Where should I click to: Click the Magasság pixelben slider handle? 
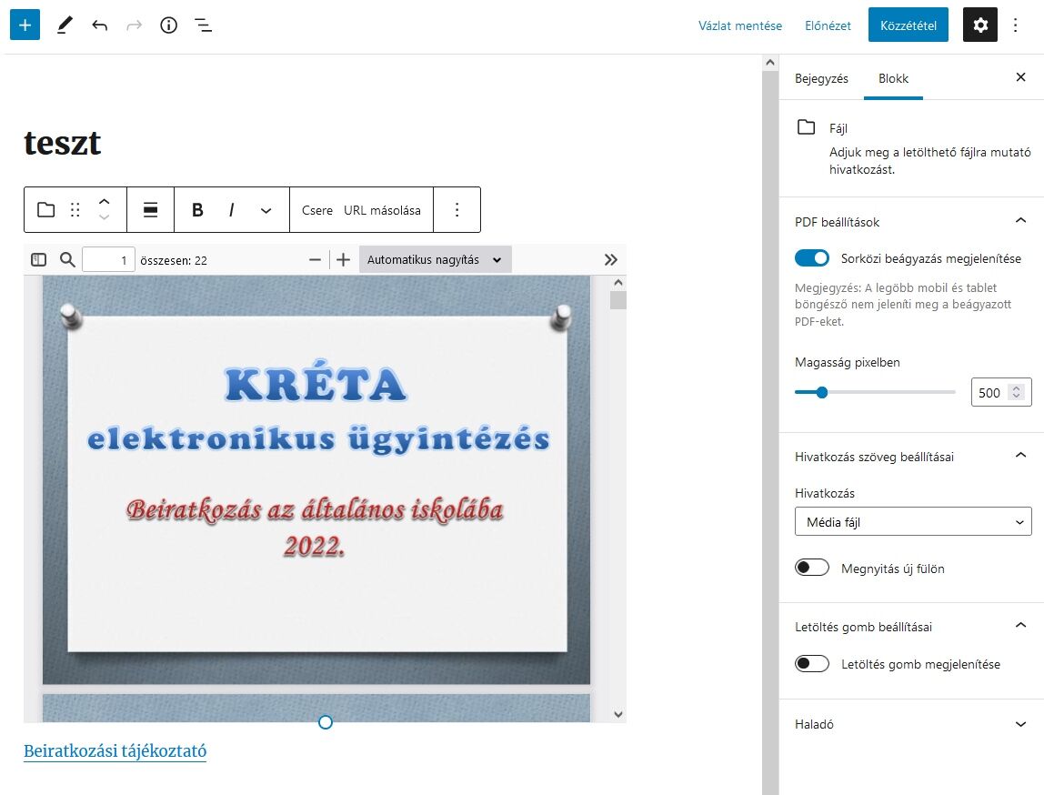pyautogui.click(x=821, y=392)
